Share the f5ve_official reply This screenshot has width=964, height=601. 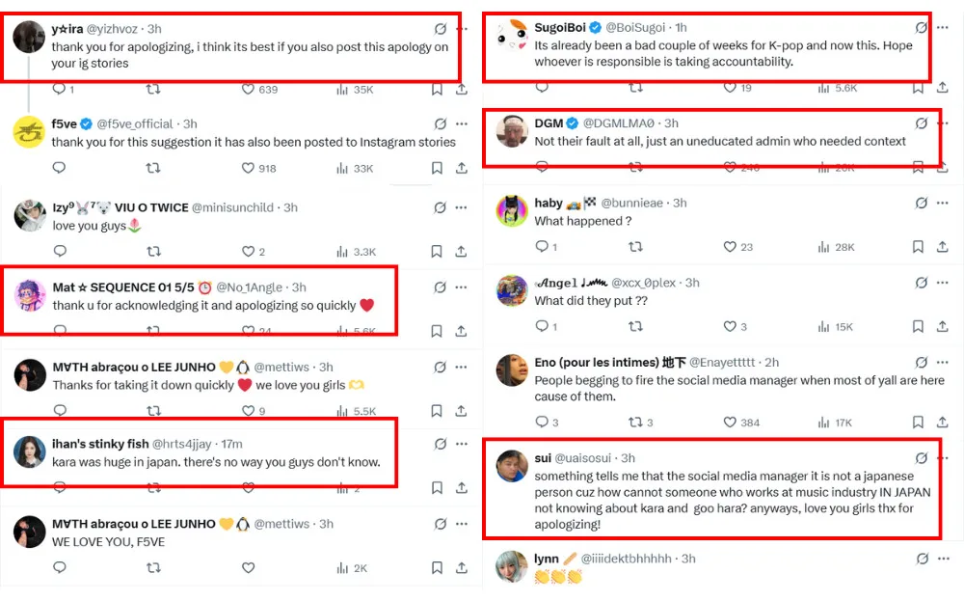point(462,168)
